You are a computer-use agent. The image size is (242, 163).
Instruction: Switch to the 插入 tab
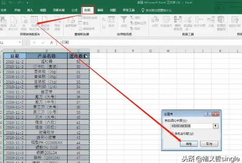click(30, 10)
